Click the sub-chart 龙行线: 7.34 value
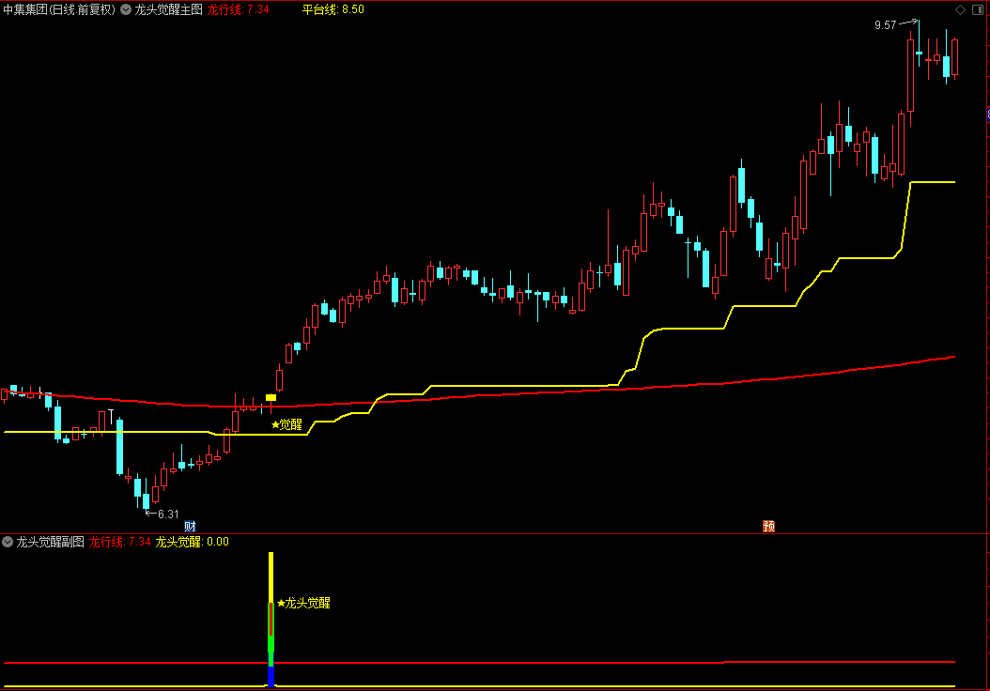This screenshot has width=990, height=691. pyautogui.click(x=119, y=542)
